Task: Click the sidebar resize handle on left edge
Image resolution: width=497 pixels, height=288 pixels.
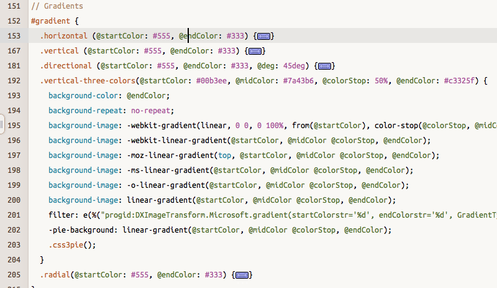Action: [2, 125]
